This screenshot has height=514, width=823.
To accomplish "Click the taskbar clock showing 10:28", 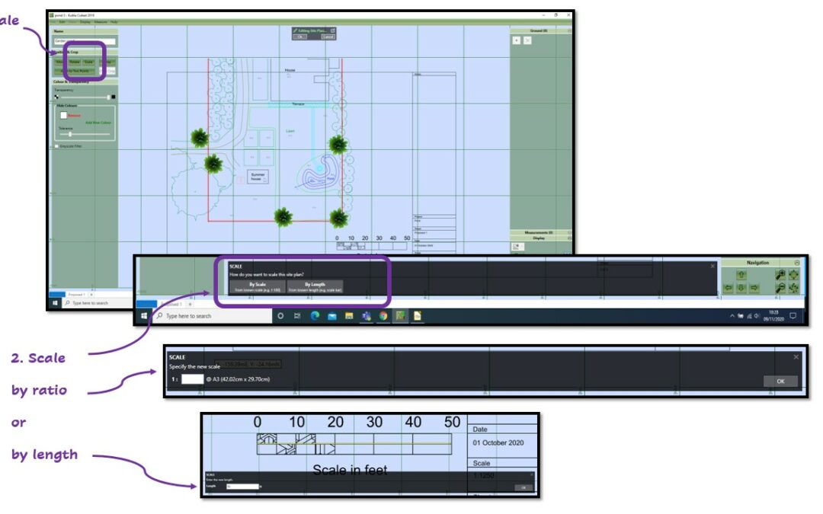I will [x=774, y=316].
